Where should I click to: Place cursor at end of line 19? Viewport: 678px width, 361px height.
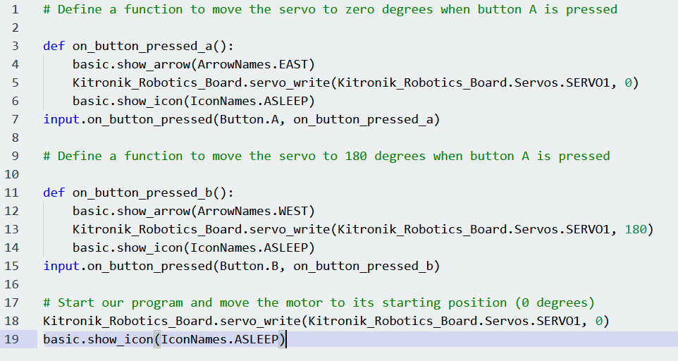click(x=286, y=340)
